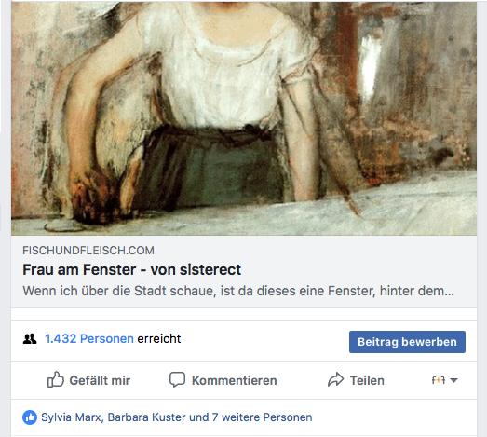487x437 pixels.
Task: Click the f+f page profile icon
Action: click(439, 380)
